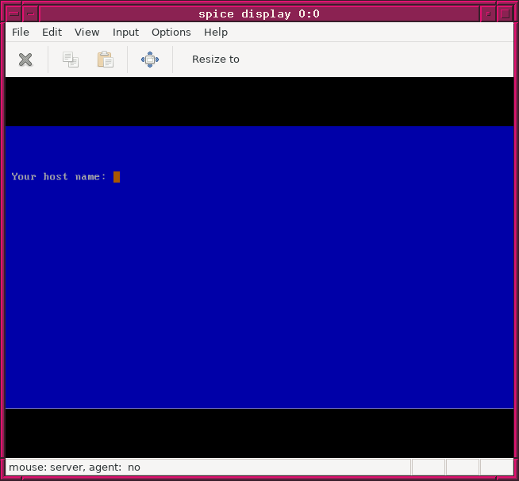Viewport: 519px width, 481px height.
Task: Open the Options menu
Action: [171, 32]
